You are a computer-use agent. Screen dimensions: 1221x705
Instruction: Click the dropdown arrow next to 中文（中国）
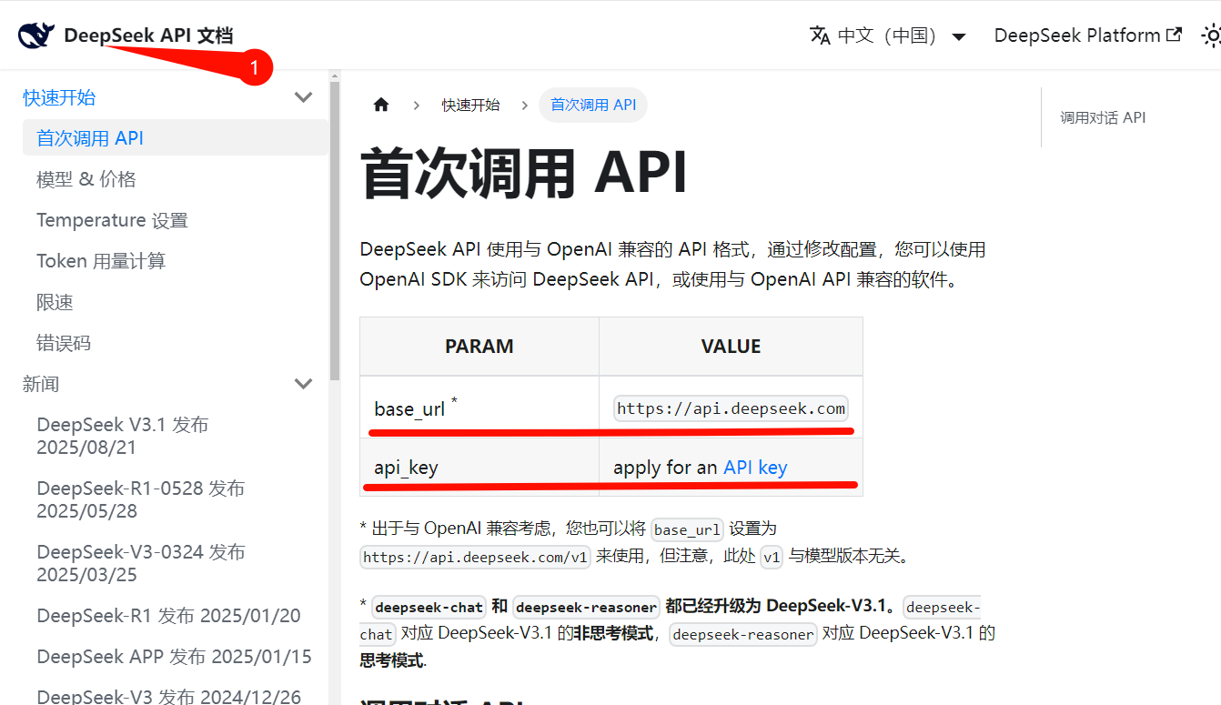pyautogui.click(x=958, y=36)
